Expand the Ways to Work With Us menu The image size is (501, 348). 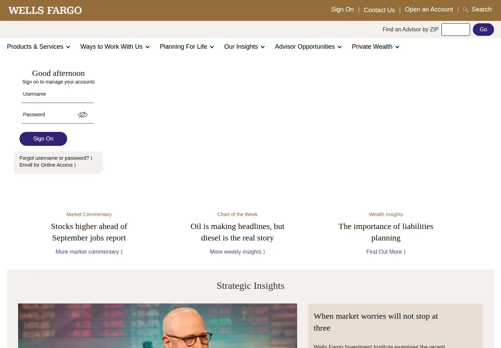tap(115, 47)
